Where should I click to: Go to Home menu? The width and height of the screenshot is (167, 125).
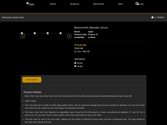53,4
